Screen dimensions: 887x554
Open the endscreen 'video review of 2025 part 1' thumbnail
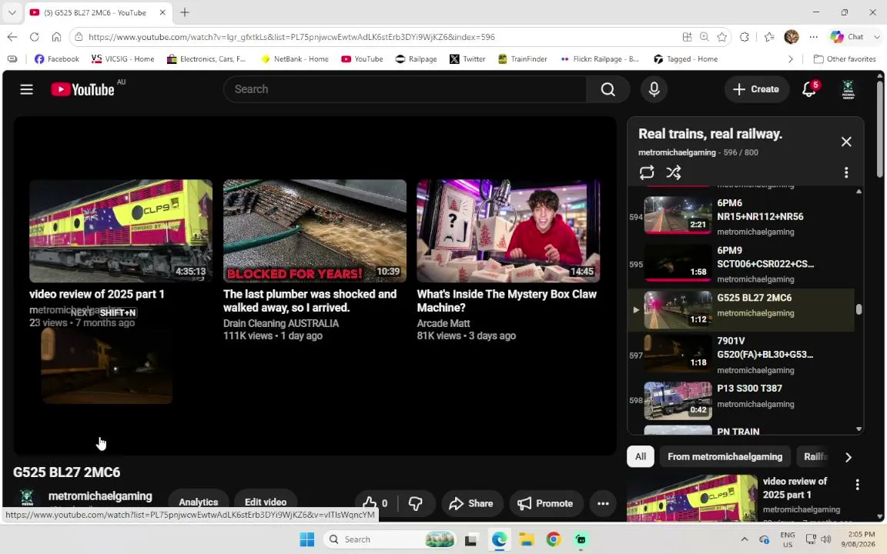tap(121, 231)
